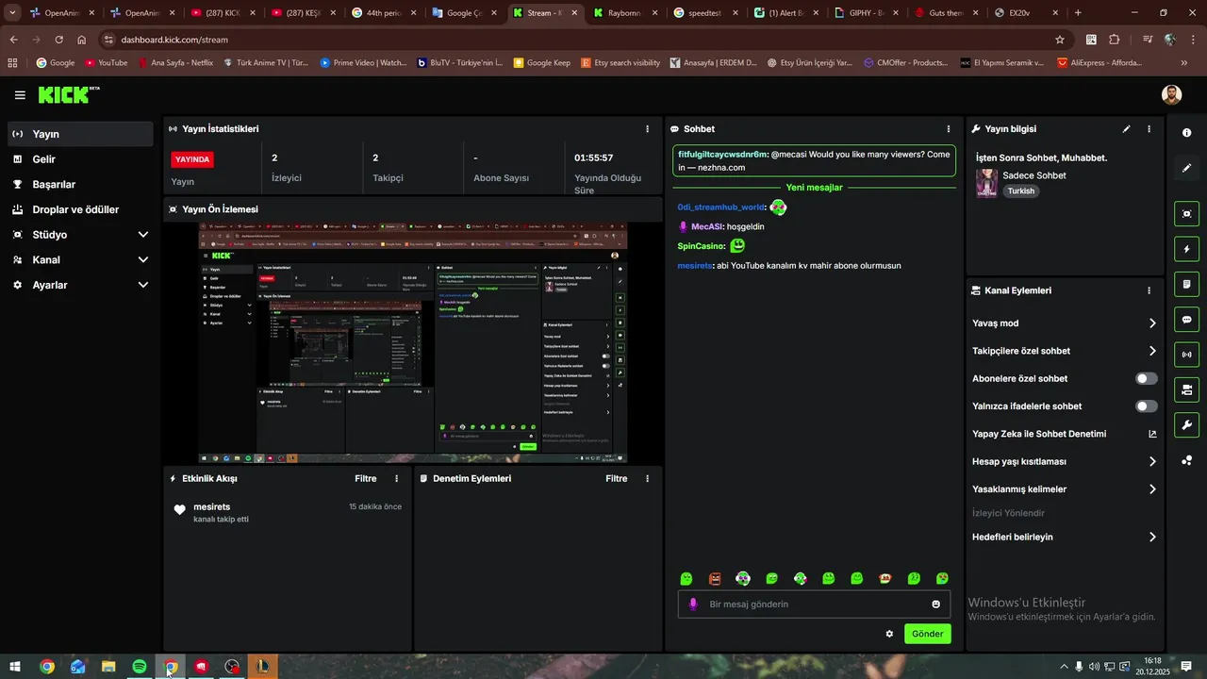
Task: Open the Sohbet panel three-dot menu
Action: click(949, 129)
